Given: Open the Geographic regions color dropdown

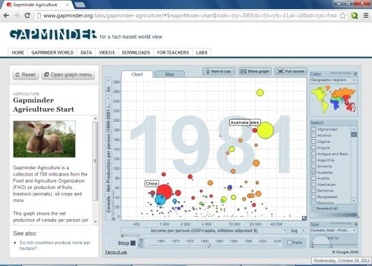Looking at the screenshot, I should click(334, 80).
